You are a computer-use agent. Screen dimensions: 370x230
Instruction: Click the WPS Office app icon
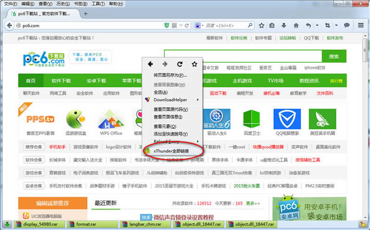tap(111, 119)
